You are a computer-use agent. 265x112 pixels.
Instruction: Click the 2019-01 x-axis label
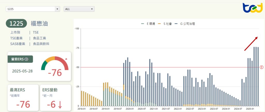tap(106, 109)
